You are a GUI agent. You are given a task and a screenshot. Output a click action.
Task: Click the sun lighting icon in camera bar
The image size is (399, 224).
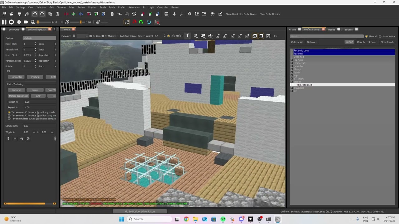click(210, 36)
